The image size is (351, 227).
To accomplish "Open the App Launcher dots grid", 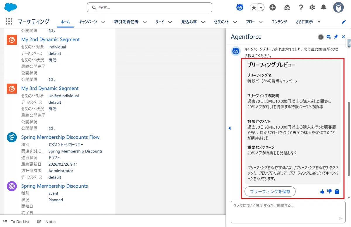I will [9, 22].
